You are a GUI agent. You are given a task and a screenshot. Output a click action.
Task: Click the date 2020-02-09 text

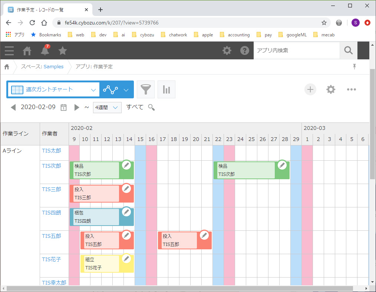pos(38,107)
